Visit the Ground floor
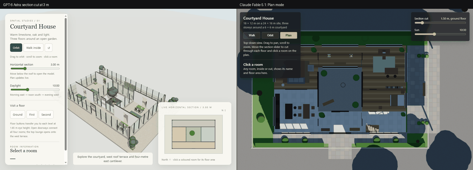 coord(18,115)
